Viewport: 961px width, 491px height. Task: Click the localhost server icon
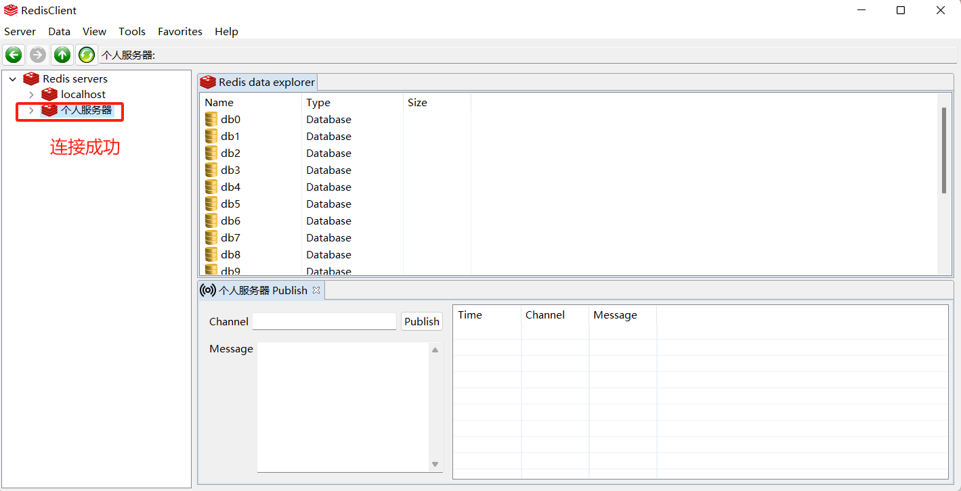[49, 95]
